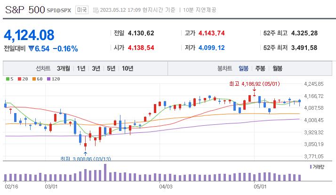The height and width of the screenshot is (195, 336).
Task: Click the 최고 4,186.92 (05/01) chart annotation
Action: (x=255, y=84)
